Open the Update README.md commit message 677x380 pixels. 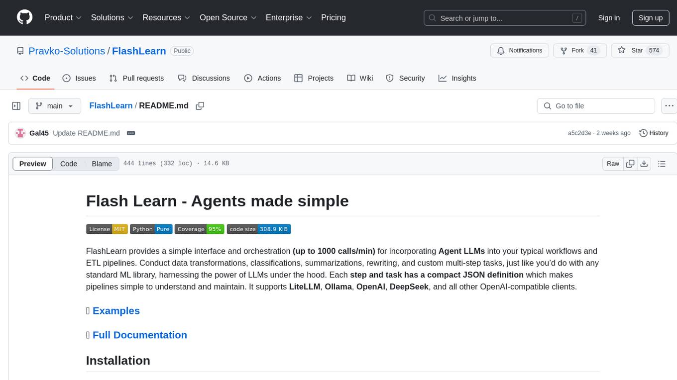[86, 133]
